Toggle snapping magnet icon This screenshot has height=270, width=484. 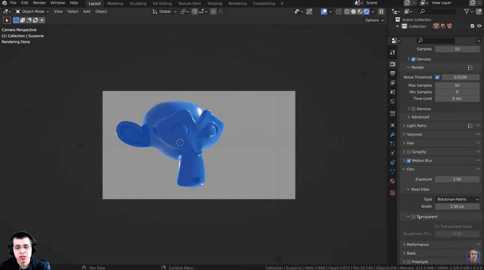[195, 12]
